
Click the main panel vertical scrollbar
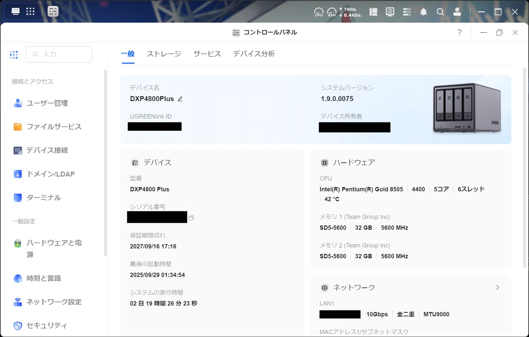[525, 167]
